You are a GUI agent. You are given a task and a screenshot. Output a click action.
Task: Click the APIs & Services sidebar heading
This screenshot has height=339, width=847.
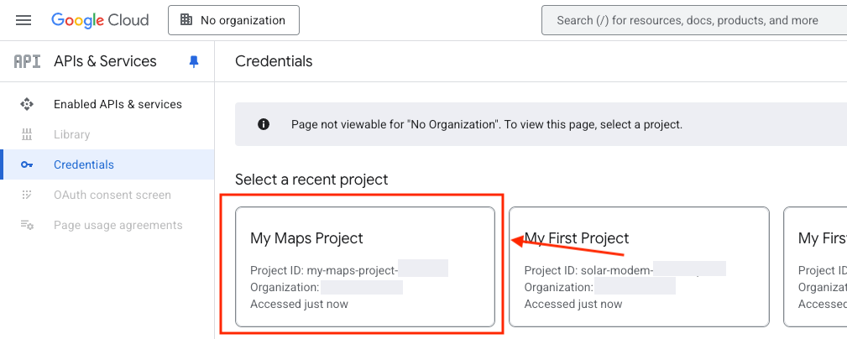pos(105,61)
